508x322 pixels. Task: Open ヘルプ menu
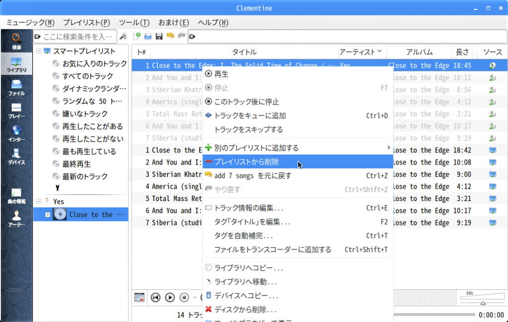[213, 23]
